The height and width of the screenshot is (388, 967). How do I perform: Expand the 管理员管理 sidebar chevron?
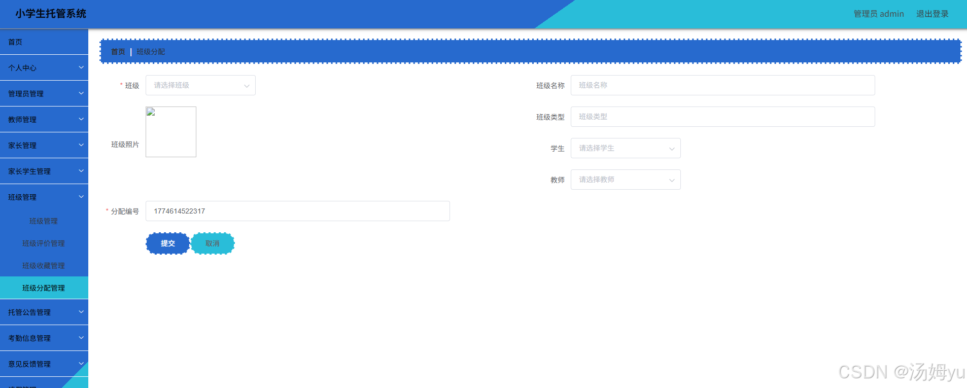pyautogui.click(x=81, y=93)
